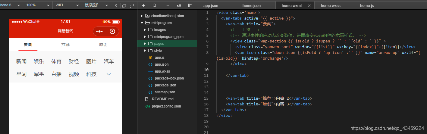Open the 模拟操作 dropdown

click(x=96, y=5)
